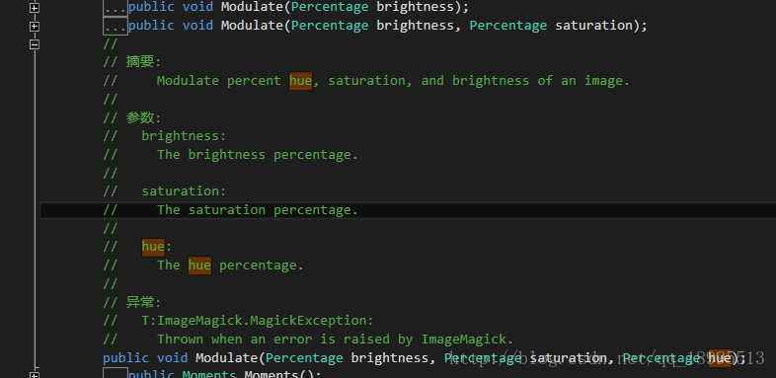776x378 pixels.
Task: Click 'T:ImageMagick.MagickException:' comment text
Action: 258,321
